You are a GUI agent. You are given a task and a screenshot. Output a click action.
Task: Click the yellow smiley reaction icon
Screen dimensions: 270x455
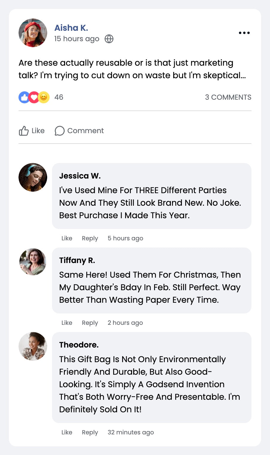(44, 97)
